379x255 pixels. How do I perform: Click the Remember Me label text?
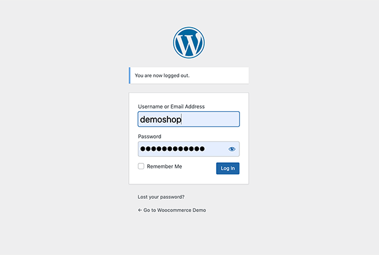[x=164, y=167]
